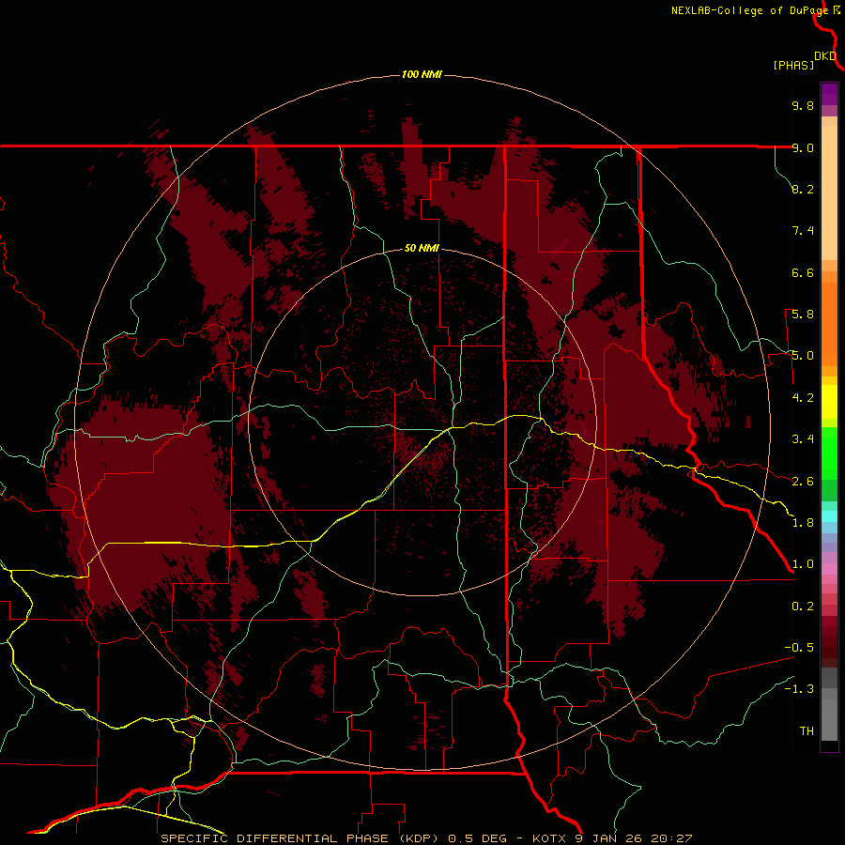This screenshot has width=845, height=845.
Task: Select the 3.4 scale value
Action: [x=803, y=439]
